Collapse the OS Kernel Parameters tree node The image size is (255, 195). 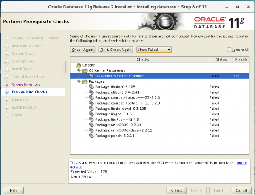(x=79, y=70)
